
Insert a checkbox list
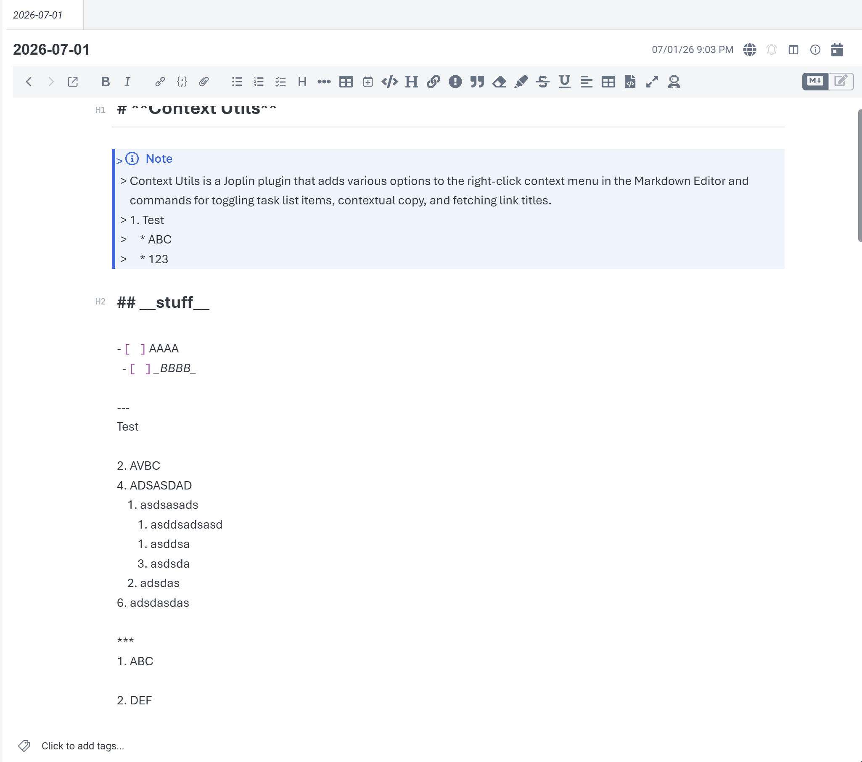tap(280, 82)
